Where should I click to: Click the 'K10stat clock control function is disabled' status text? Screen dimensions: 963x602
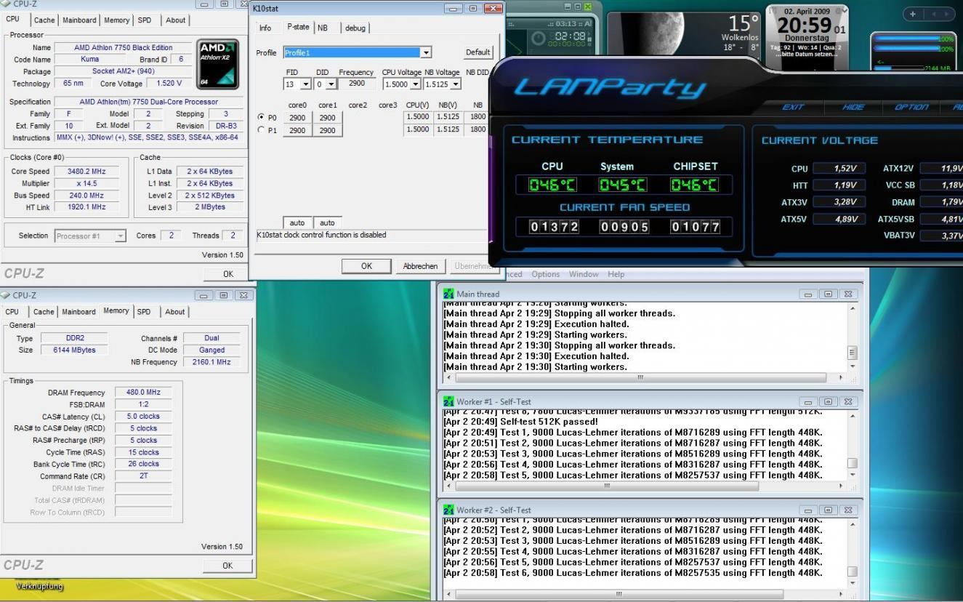[322, 235]
